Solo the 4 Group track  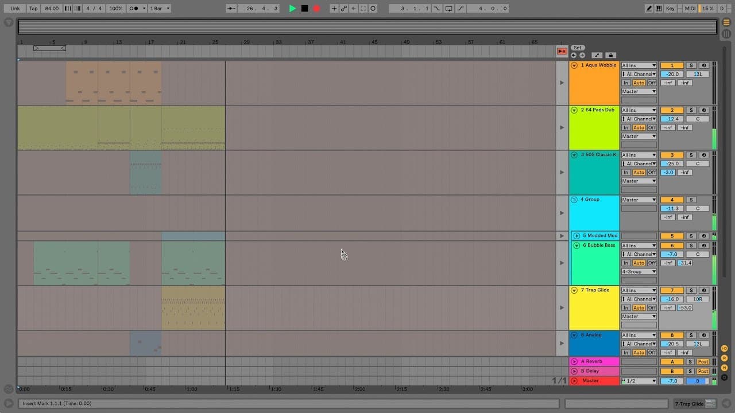tap(691, 200)
